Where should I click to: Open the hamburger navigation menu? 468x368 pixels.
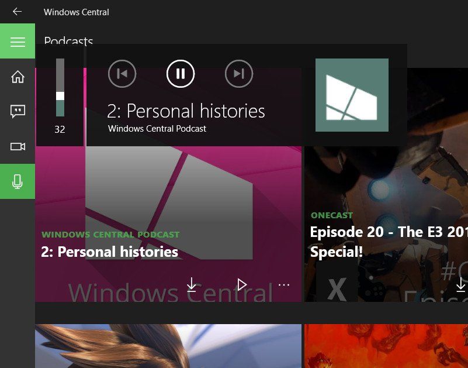pyautogui.click(x=18, y=42)
